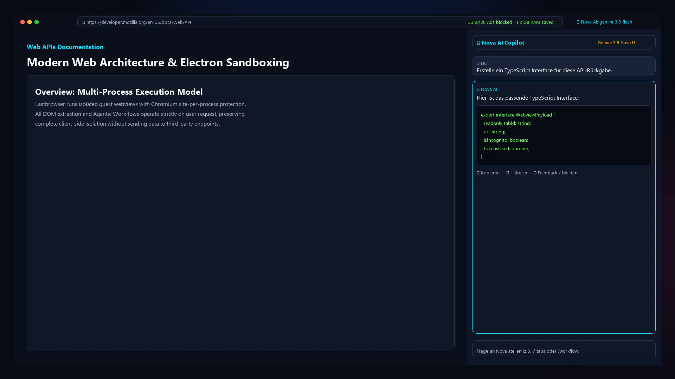Click the line 'export interface WebviewPayload {'
675x379 pixels.
(518, 115)
